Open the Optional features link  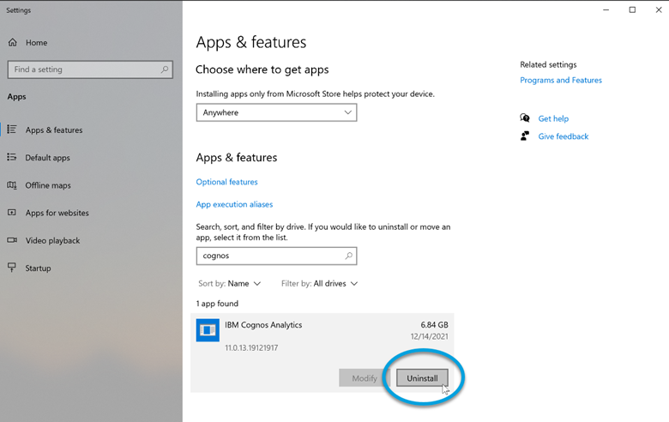click(x=227, y=182)
